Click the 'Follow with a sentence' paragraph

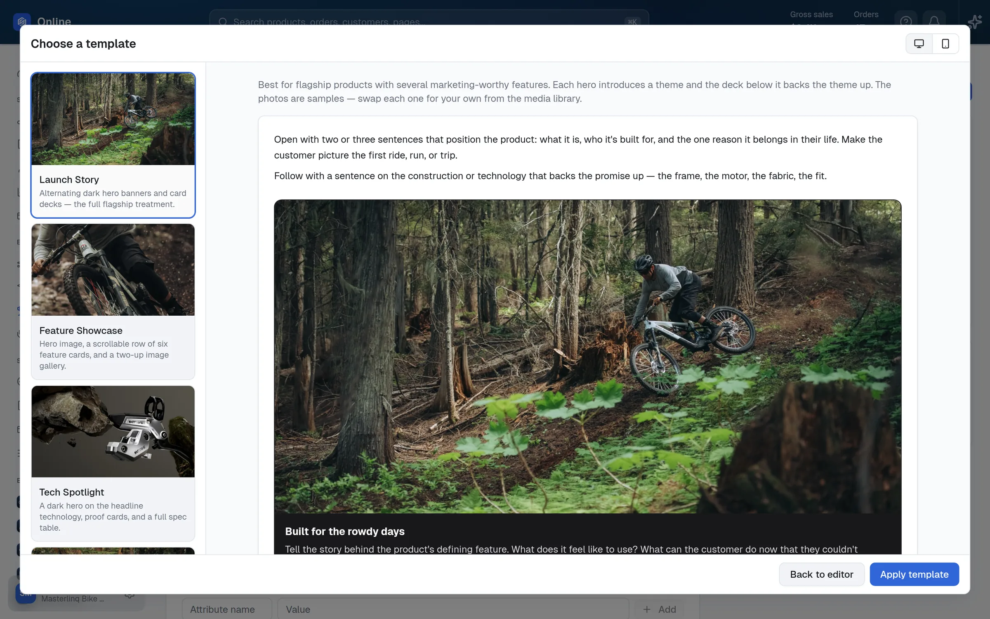[550, 176]
